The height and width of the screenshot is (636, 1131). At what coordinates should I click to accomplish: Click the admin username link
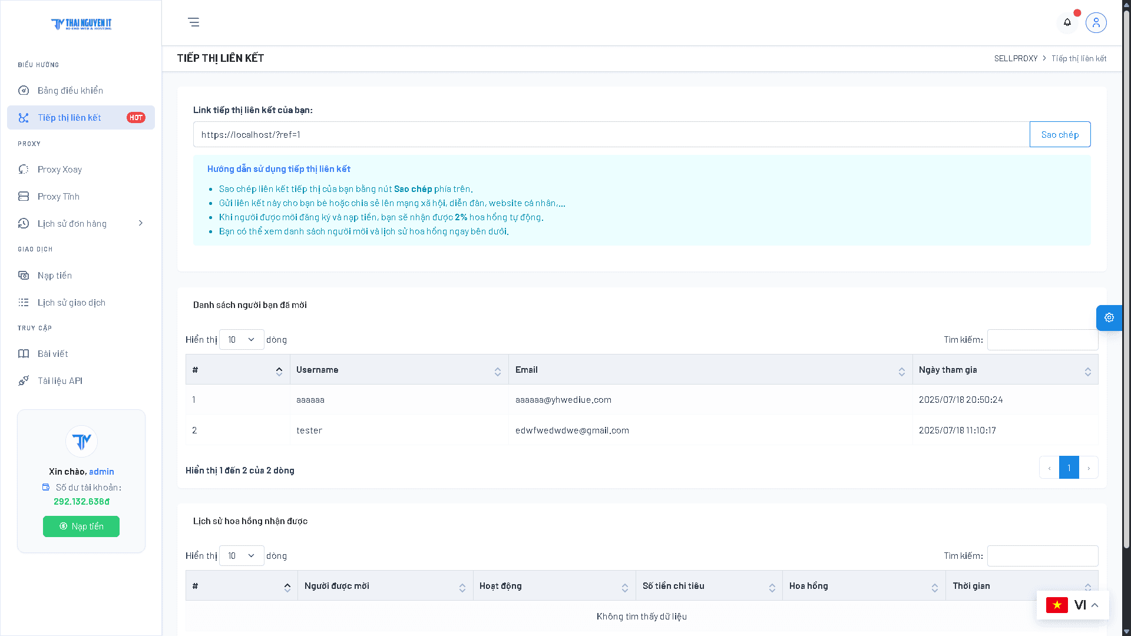[x=101, y=472]
